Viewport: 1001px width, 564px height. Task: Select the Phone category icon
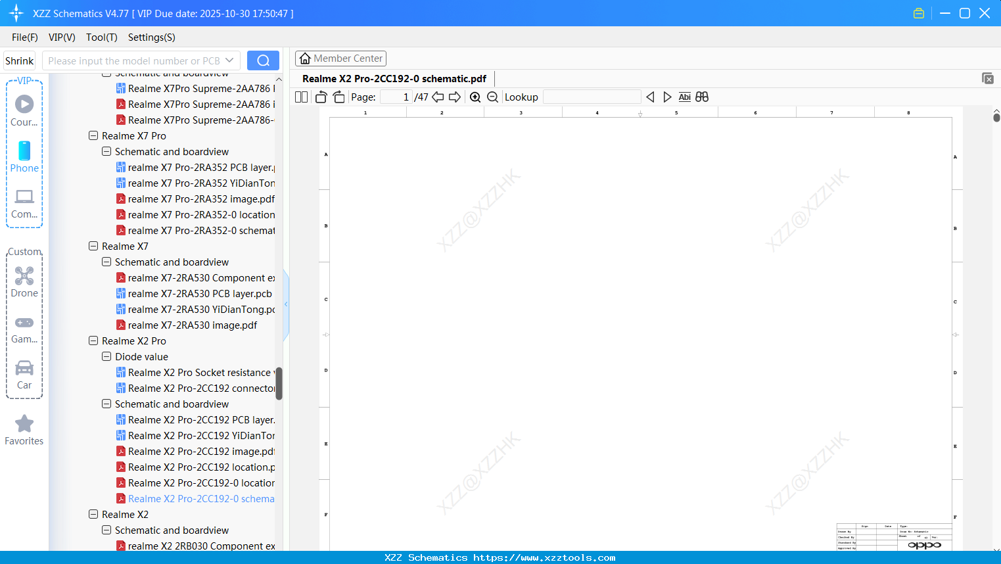pyautogui.click(x=24, y=156)
